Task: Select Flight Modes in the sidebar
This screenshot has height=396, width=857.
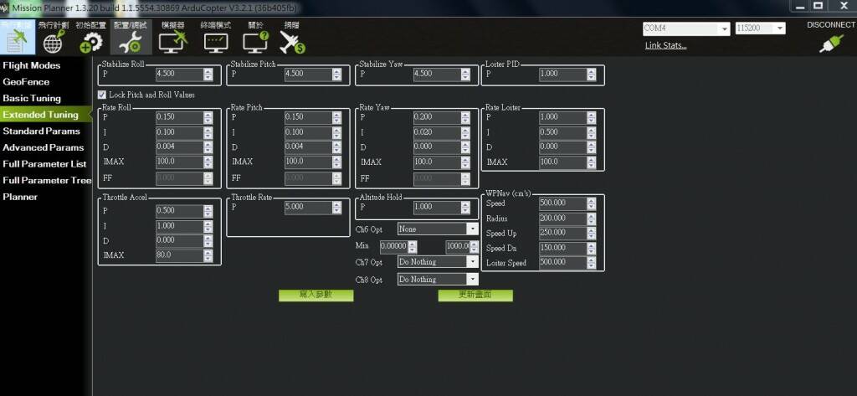Action: coord(32,65)
